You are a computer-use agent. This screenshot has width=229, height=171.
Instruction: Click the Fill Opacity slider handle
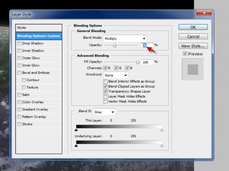(x=138, y=62)
